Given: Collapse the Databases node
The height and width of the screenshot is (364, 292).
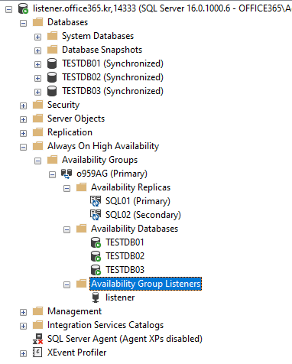Looking at the screenshot, I should point(23,24).
